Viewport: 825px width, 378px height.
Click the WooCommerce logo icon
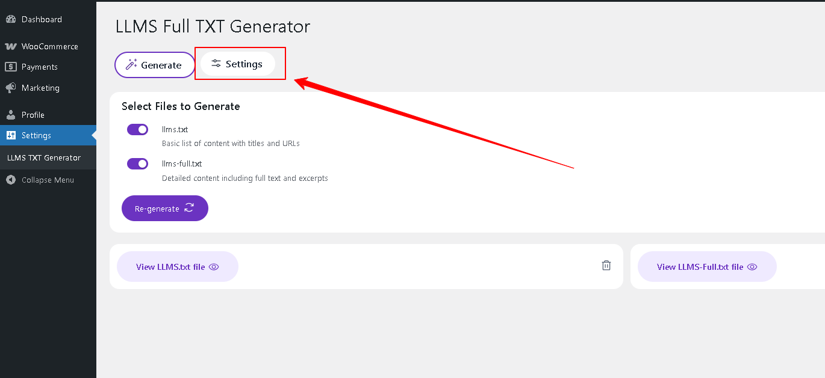(x=10, y=46)
